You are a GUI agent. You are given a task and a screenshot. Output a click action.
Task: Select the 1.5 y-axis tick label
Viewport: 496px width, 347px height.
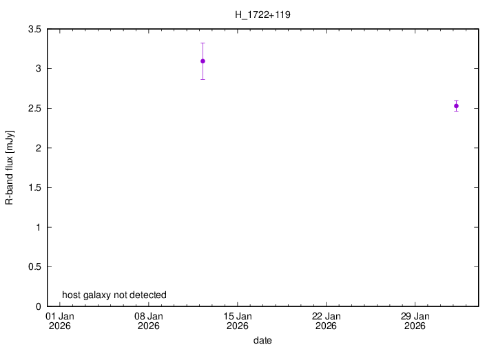click(34, 187)
